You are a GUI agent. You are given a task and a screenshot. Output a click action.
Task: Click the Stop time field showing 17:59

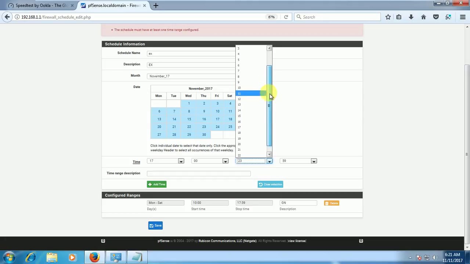tap(254, 203)
